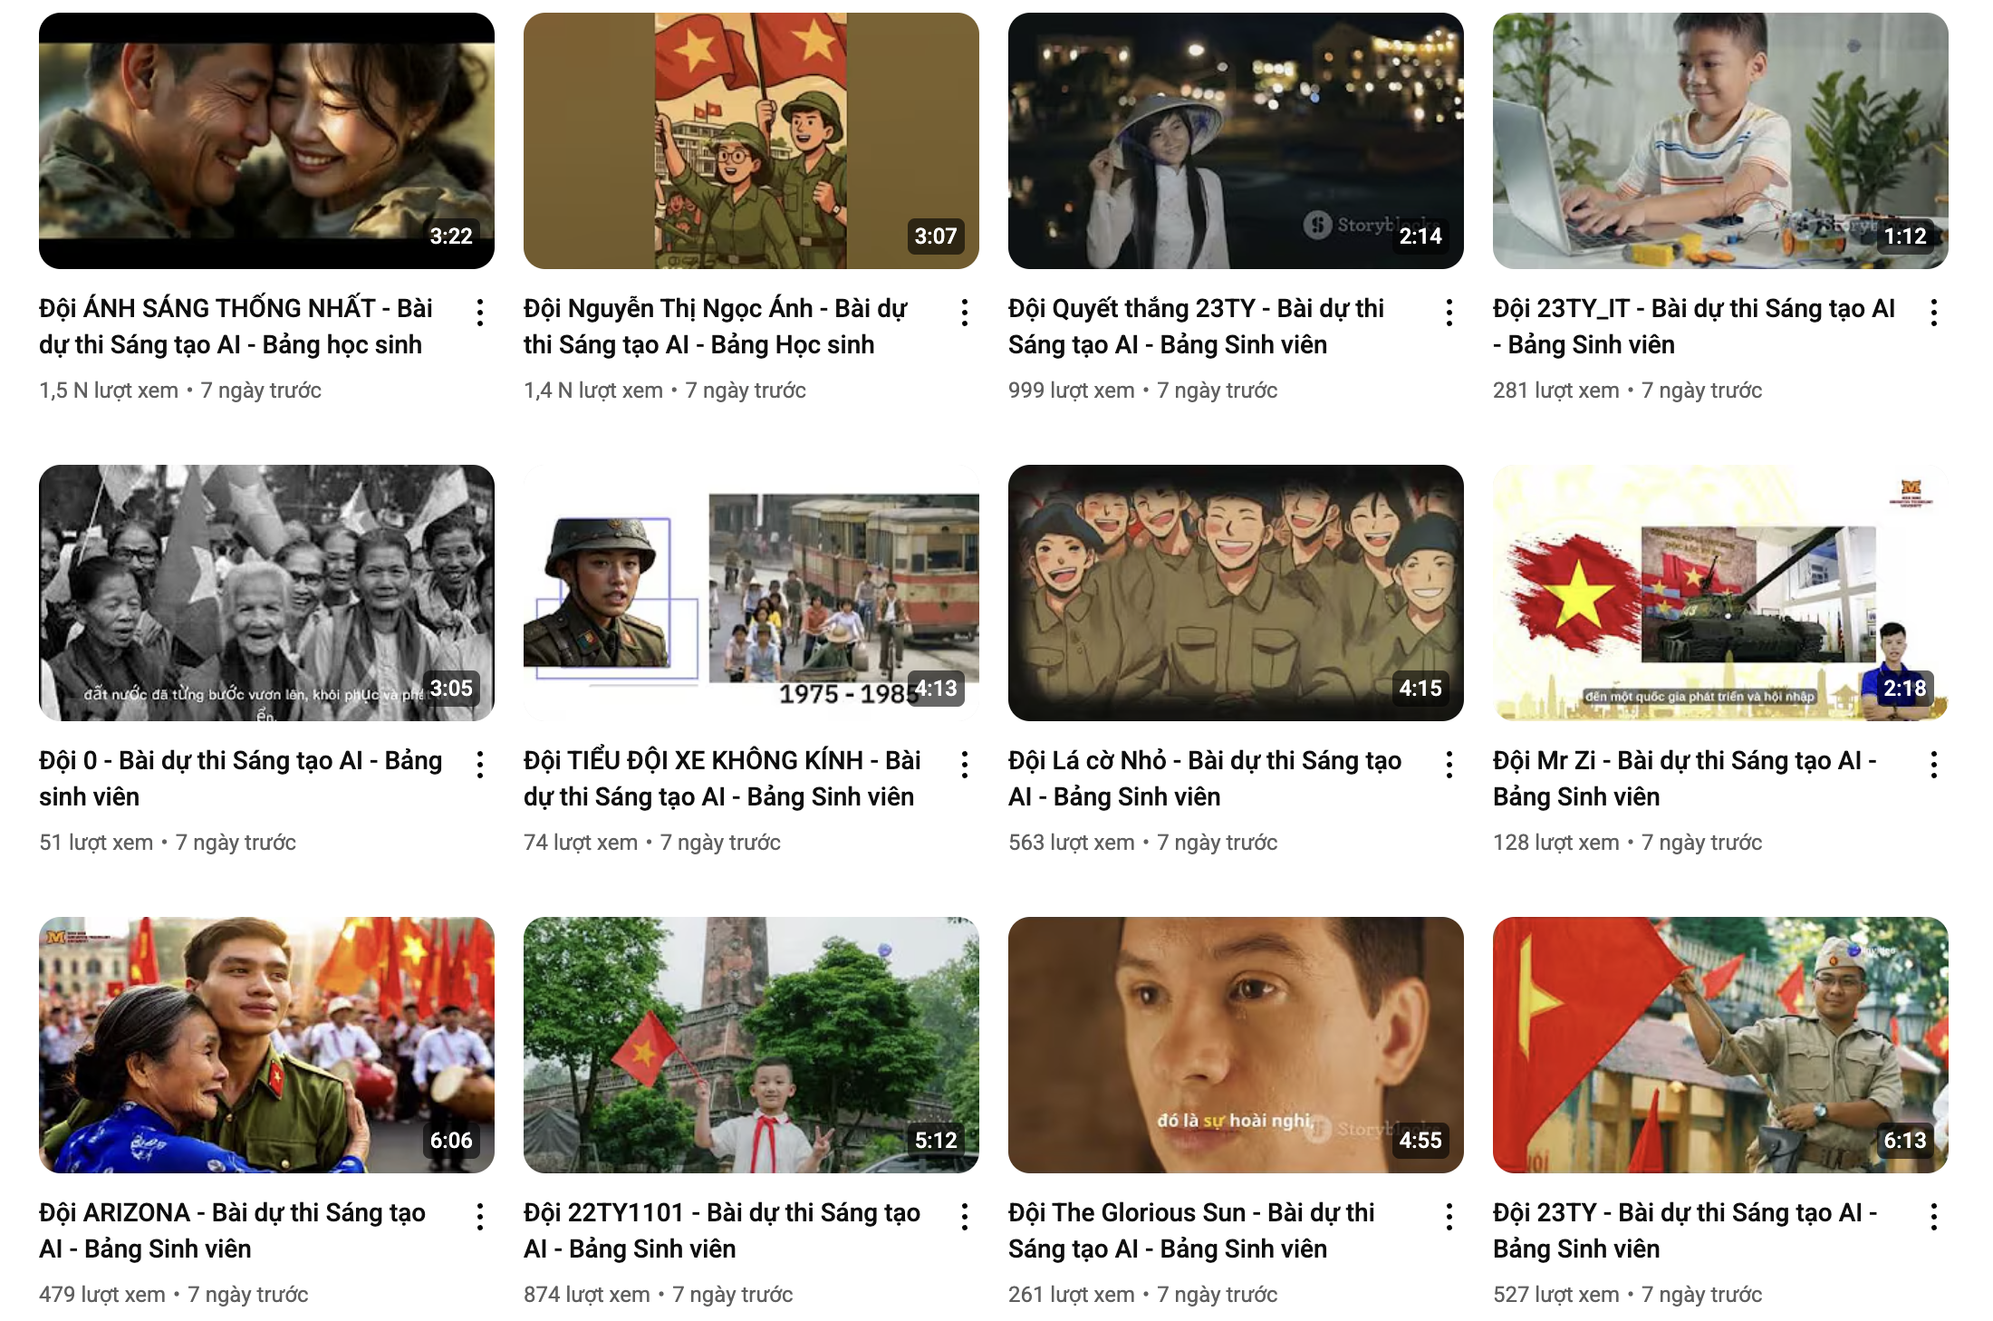Play the 3:07 soldiers-with-flags cartoon thumbnail
Image resolution: width=1993 pixels, height=1321 pixels.
click(751, 140)
